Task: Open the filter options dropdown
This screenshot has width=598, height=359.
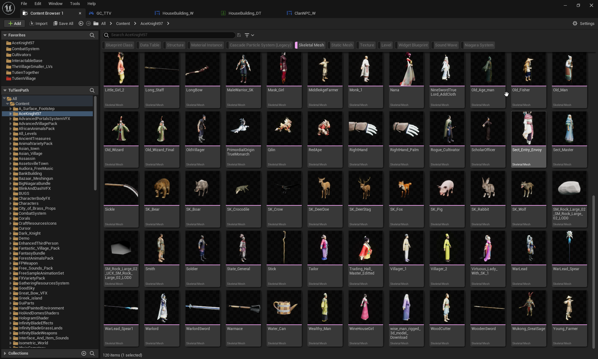Action: [x=249, y=35]
